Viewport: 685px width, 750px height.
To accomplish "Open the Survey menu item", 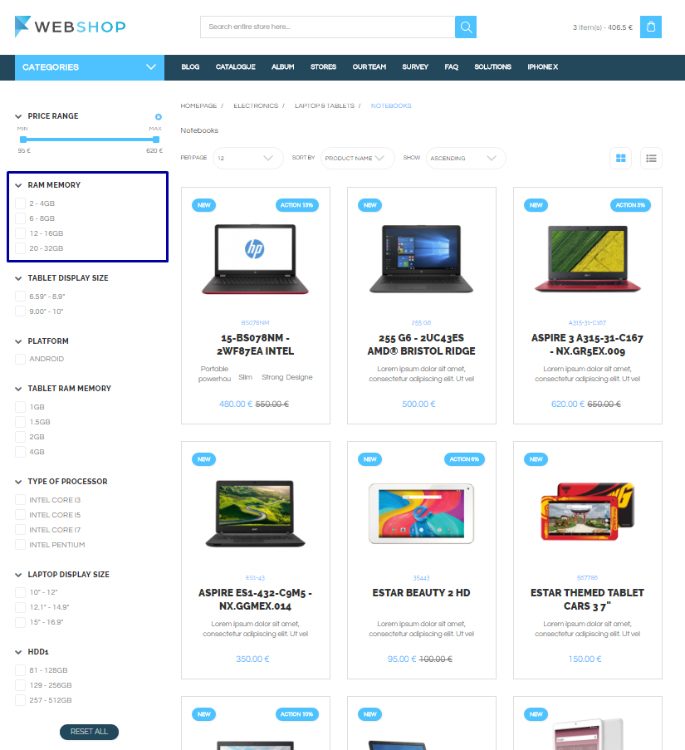I will [x=415, y=67].
